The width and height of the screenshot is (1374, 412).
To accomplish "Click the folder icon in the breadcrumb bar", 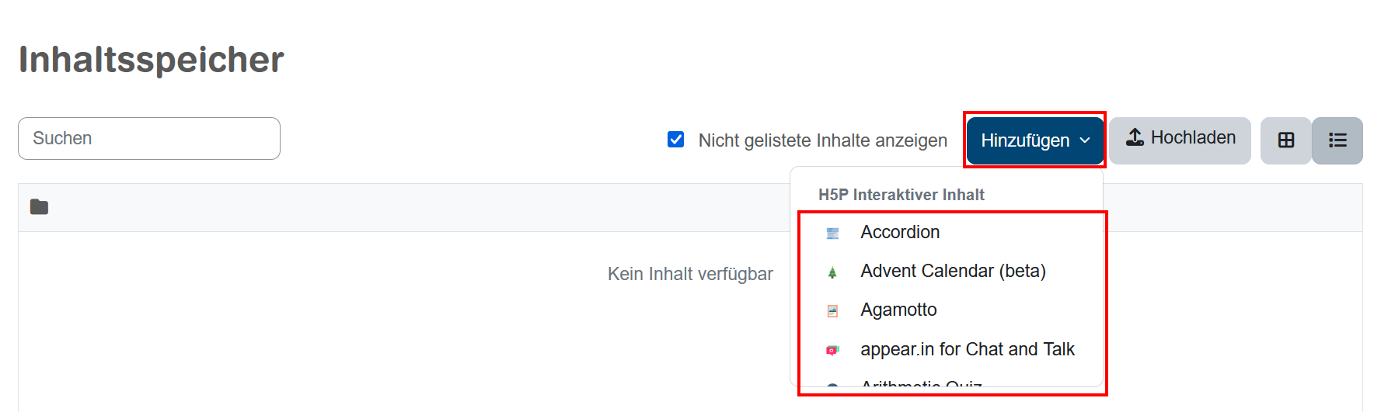I will tap(39, 207).
